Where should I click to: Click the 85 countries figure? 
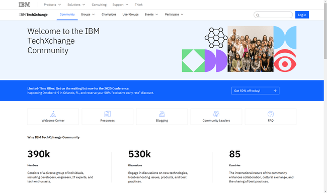[x=234, y=154]
